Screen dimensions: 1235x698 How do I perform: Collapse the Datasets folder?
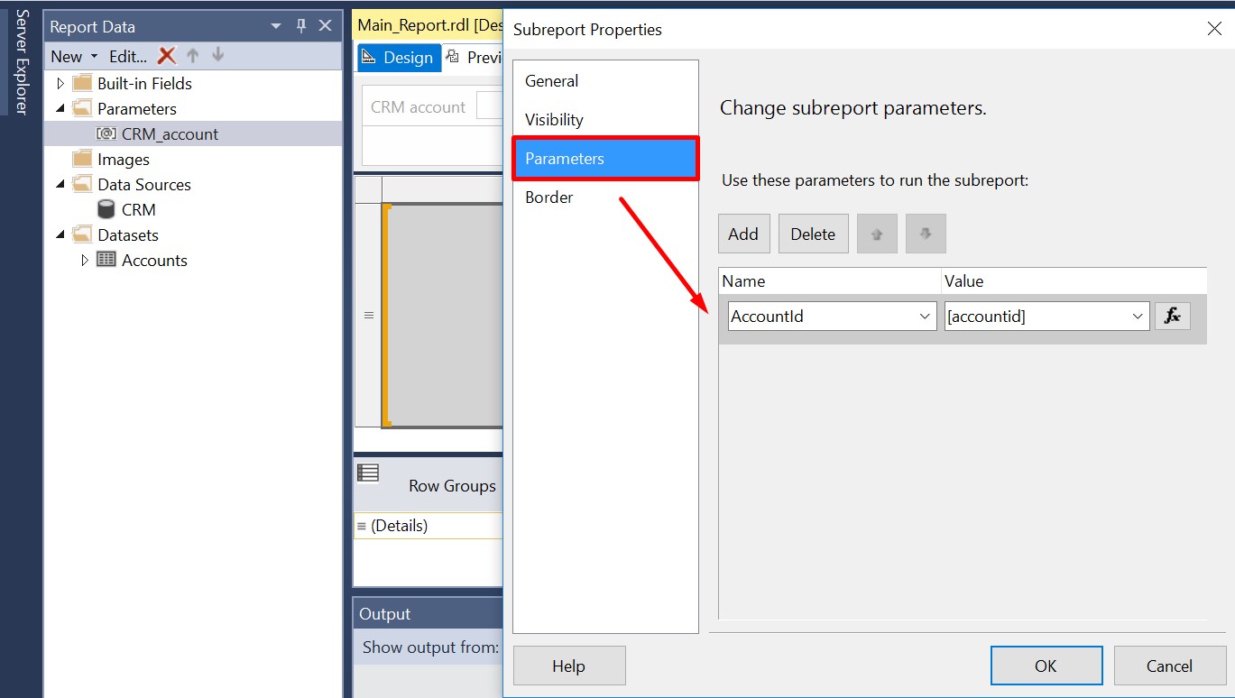pyautogui.click(x=61, y=234)
